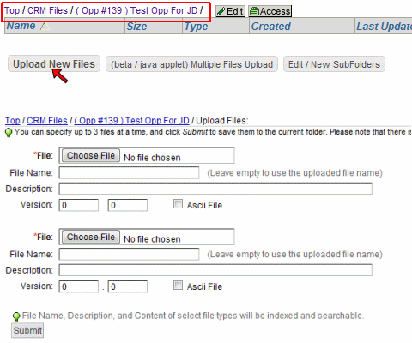
Task: Open the Access lock icon button
Action: coord(270,11)
